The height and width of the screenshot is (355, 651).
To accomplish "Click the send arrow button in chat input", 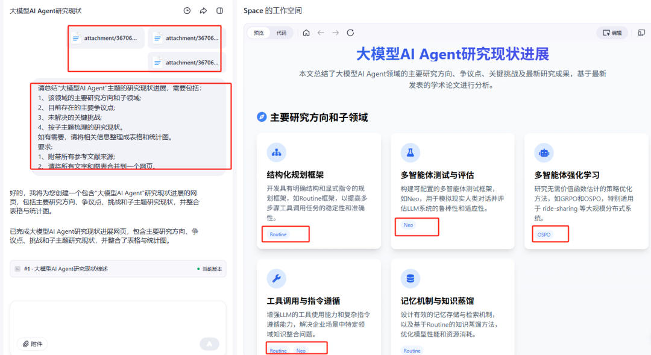I will [x=209, y=344].
